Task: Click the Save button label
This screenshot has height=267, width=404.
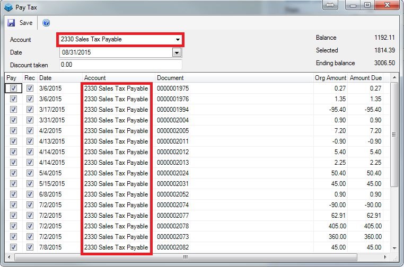Action: (x=26, y=23)
